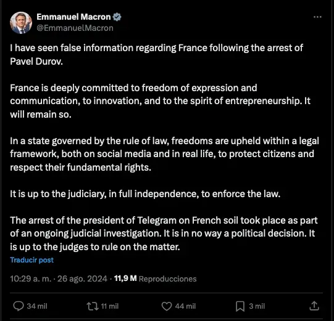Click the Traducir post link

[31, 260]
